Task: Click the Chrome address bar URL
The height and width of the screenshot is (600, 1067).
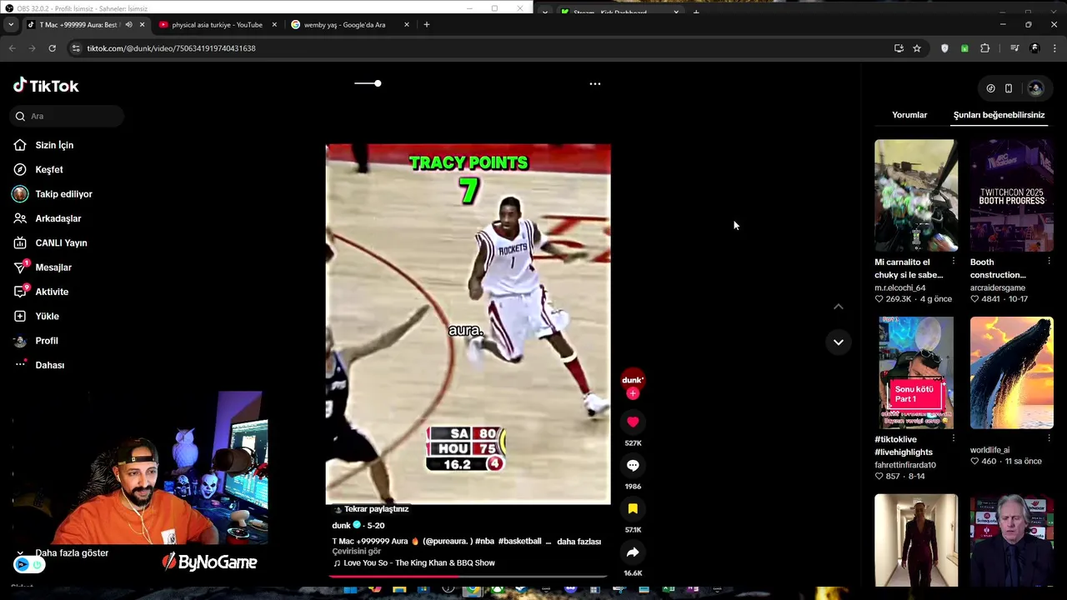Action: point(171,48)
